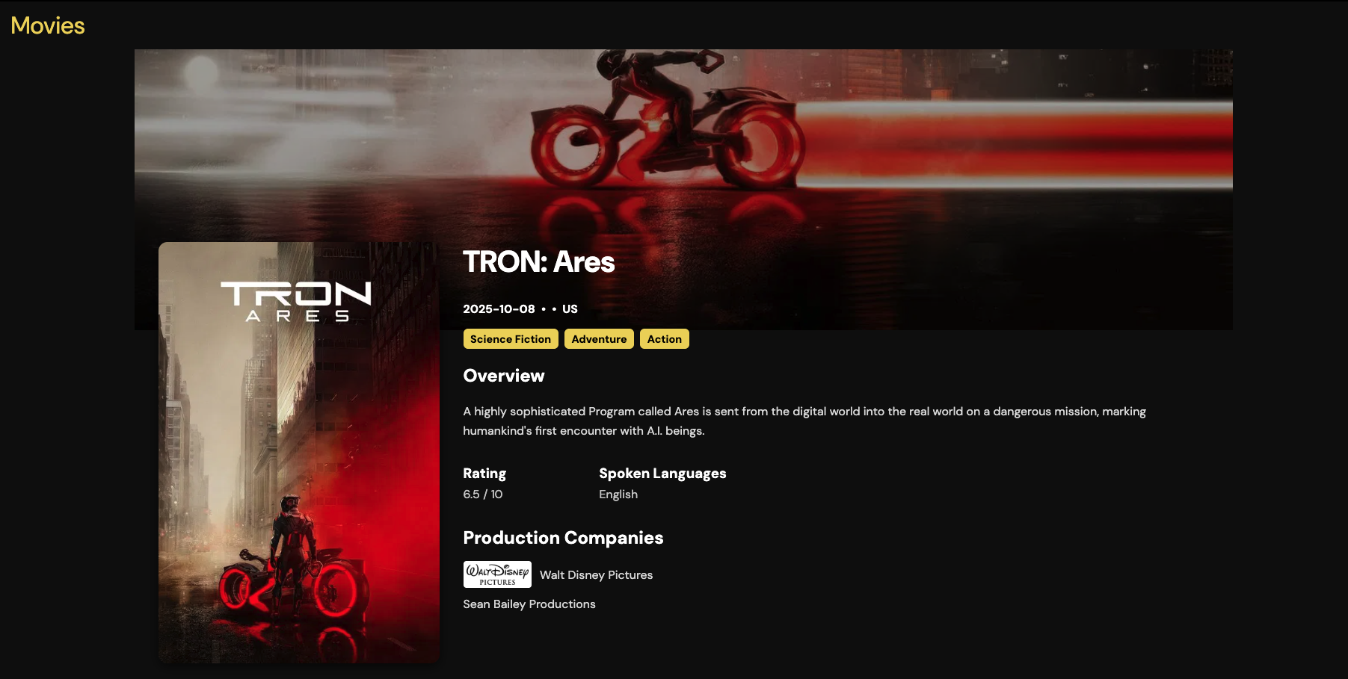The height and width of the screenshot is (679, 1348).
Task: Select the Science Fiction genre tag
Action: pyautogui.click(x=511, y=339)
